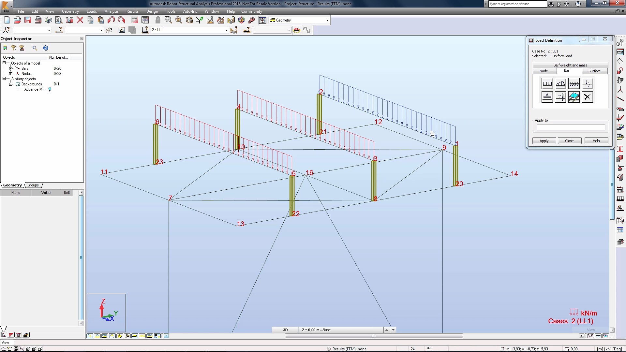Screen dimensions: 626x352
Task: Open the Geometry menu
Action: click(70, 11)
